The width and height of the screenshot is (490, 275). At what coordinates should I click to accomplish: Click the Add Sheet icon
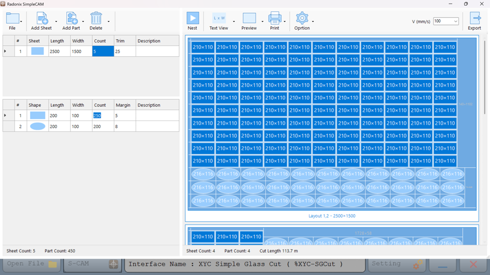(x=42, y=18)
